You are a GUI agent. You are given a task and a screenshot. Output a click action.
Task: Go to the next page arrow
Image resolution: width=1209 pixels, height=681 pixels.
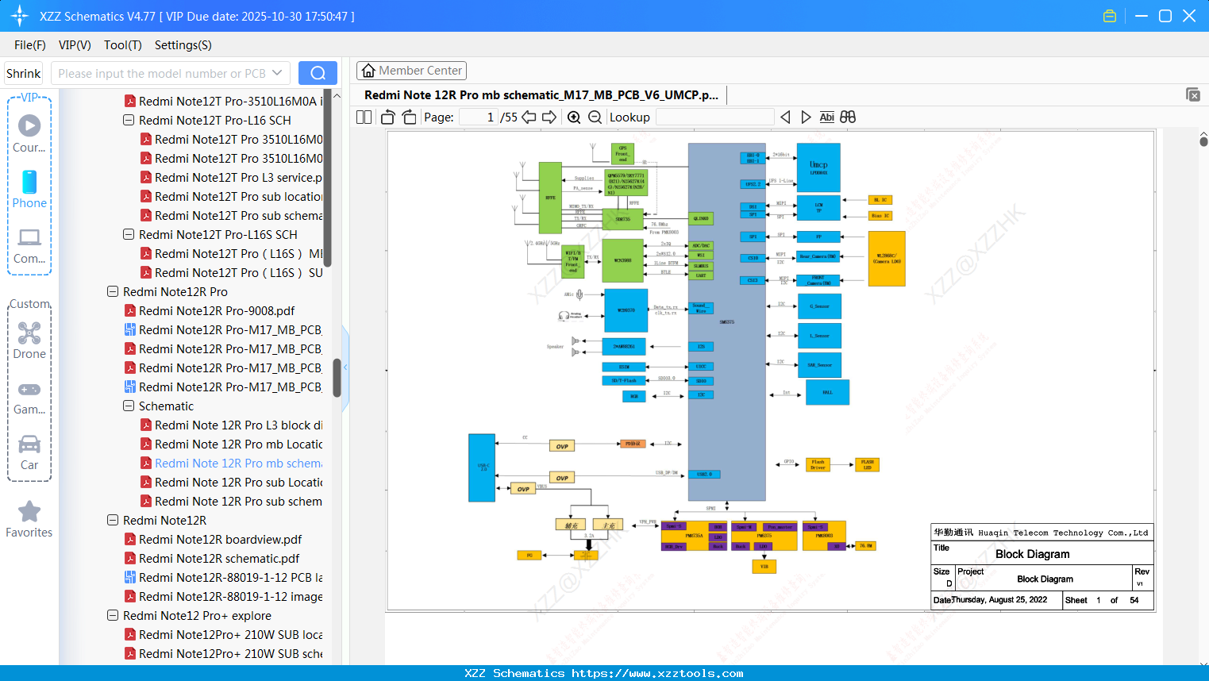click(x=549, y=117)
